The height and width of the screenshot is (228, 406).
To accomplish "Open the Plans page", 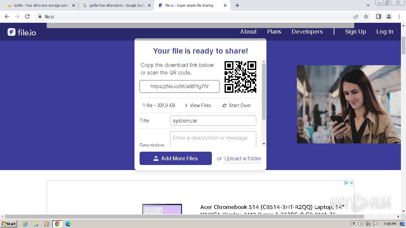I will click(274, 32).
